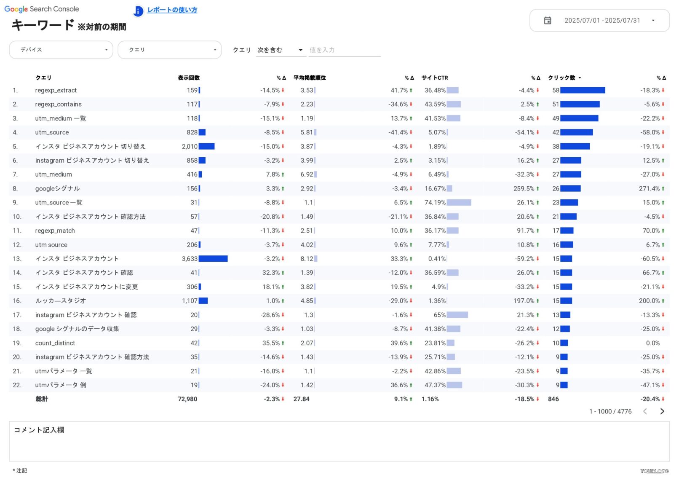
Task: Sort table by 平均掲載順位 column header
Action: [x=310, y=78]
